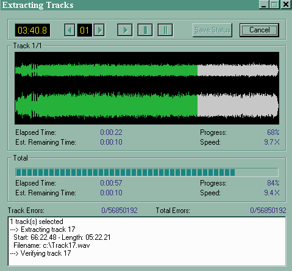The width and height of the screenshot is (292, 271).
Task: Select the 'Filename: c:\Track17.wav' log line
Action: 52,245
